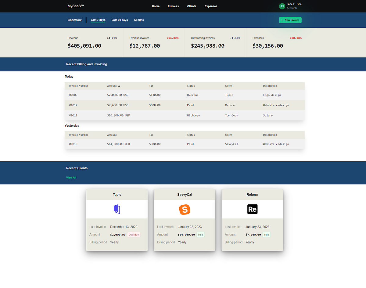
Task: Open the View All clients link
Action: pyautogui.click(x=71, y=177)
